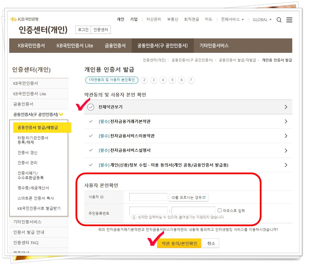Open sidebar item 금융인증서

click(x=39, y=104)
